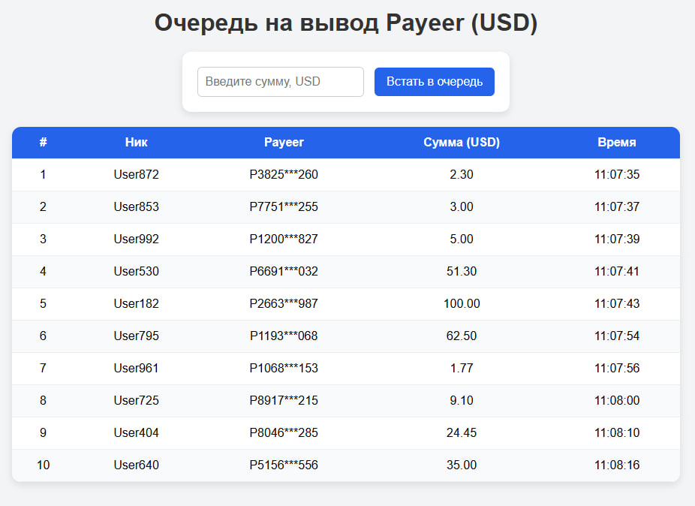Image resolution: width=695 pixels, height=506 pixels.
Task: Click the 'Время' column header
Action: coord(617,142)
